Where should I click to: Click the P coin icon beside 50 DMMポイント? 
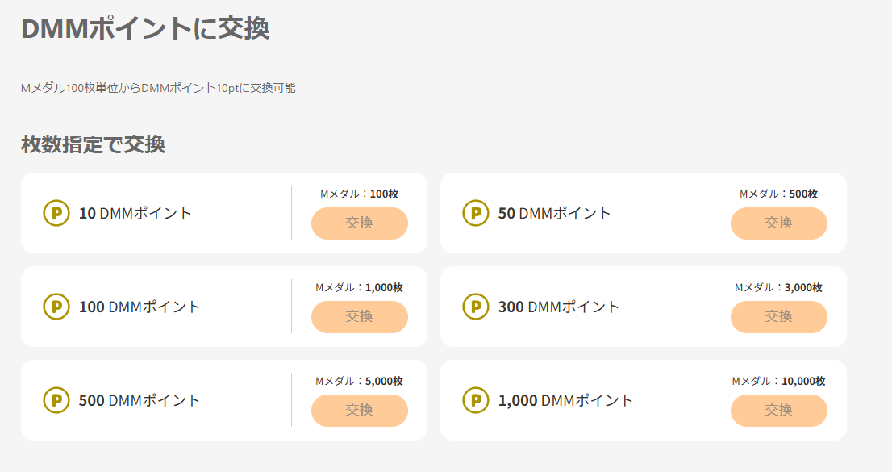pyautogui.click(x=475, y=213)
